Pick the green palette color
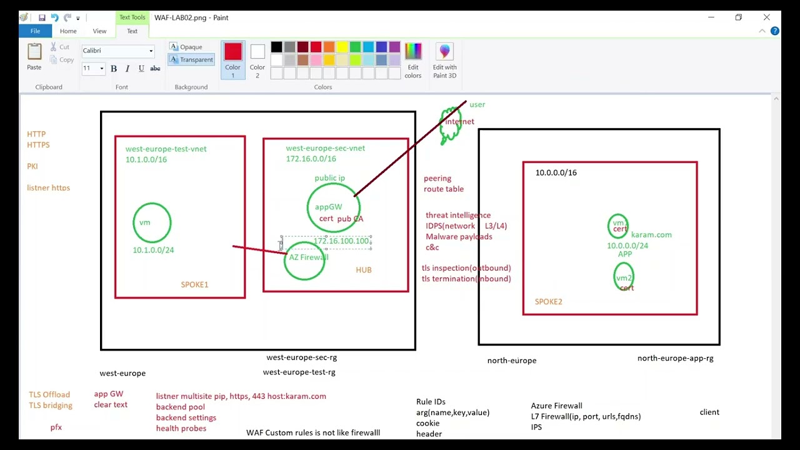 click(355, 47)
